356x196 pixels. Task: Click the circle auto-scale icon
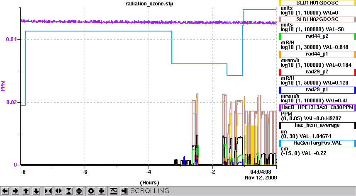point(91,191)
